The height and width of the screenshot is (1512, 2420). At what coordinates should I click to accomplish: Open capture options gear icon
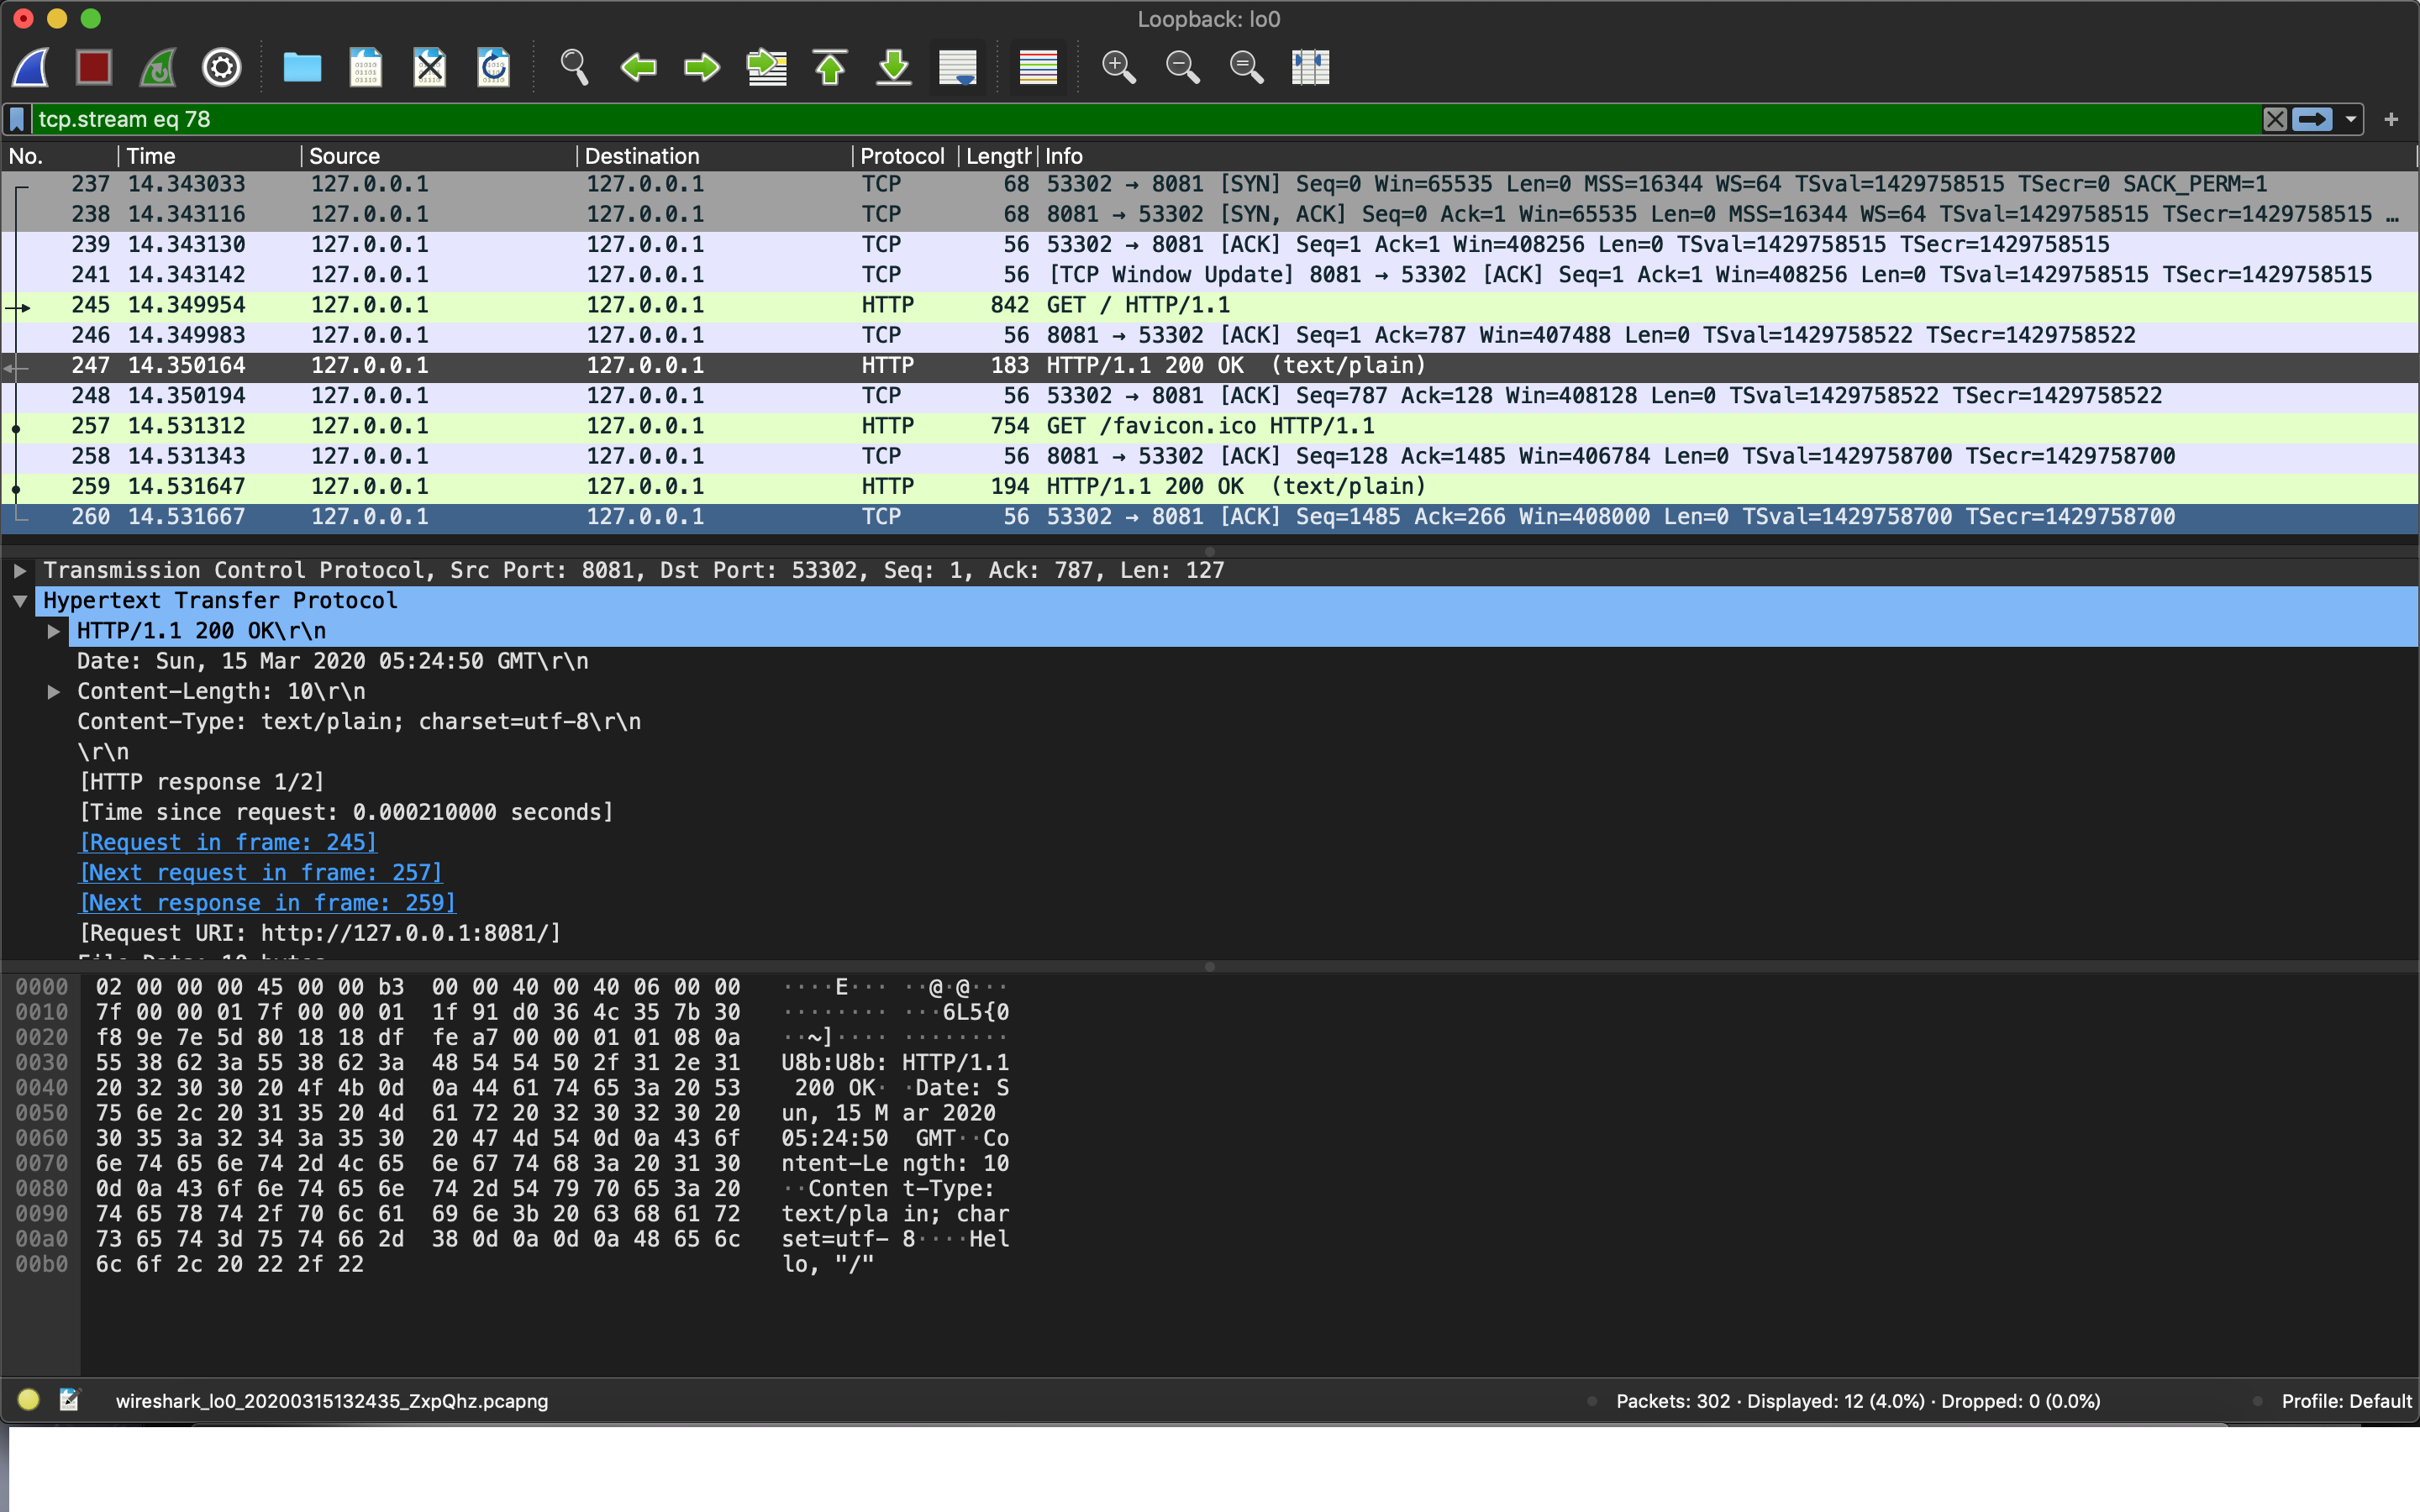(222, 68)
